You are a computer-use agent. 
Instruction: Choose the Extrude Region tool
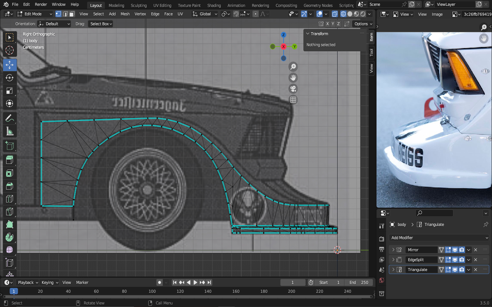pyautogui.click(x=10, y=160)
